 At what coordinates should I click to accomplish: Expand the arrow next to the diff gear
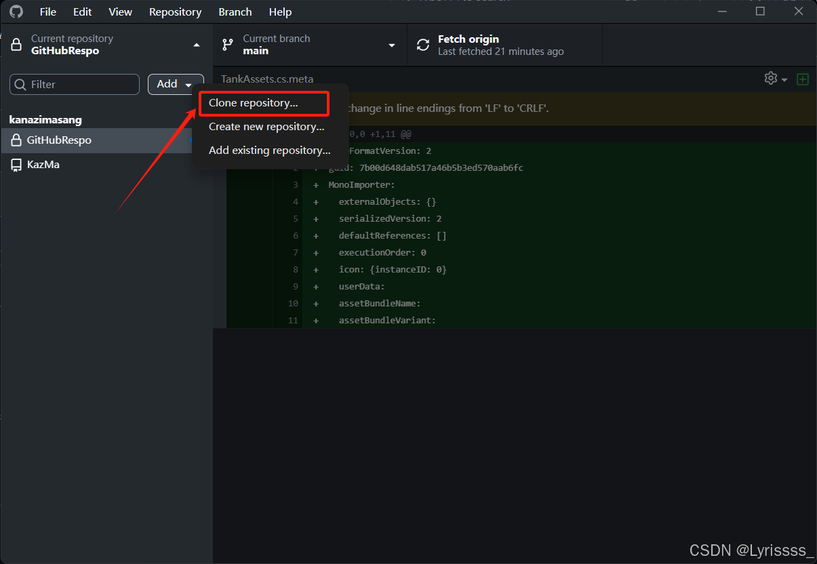click(784, 80)
